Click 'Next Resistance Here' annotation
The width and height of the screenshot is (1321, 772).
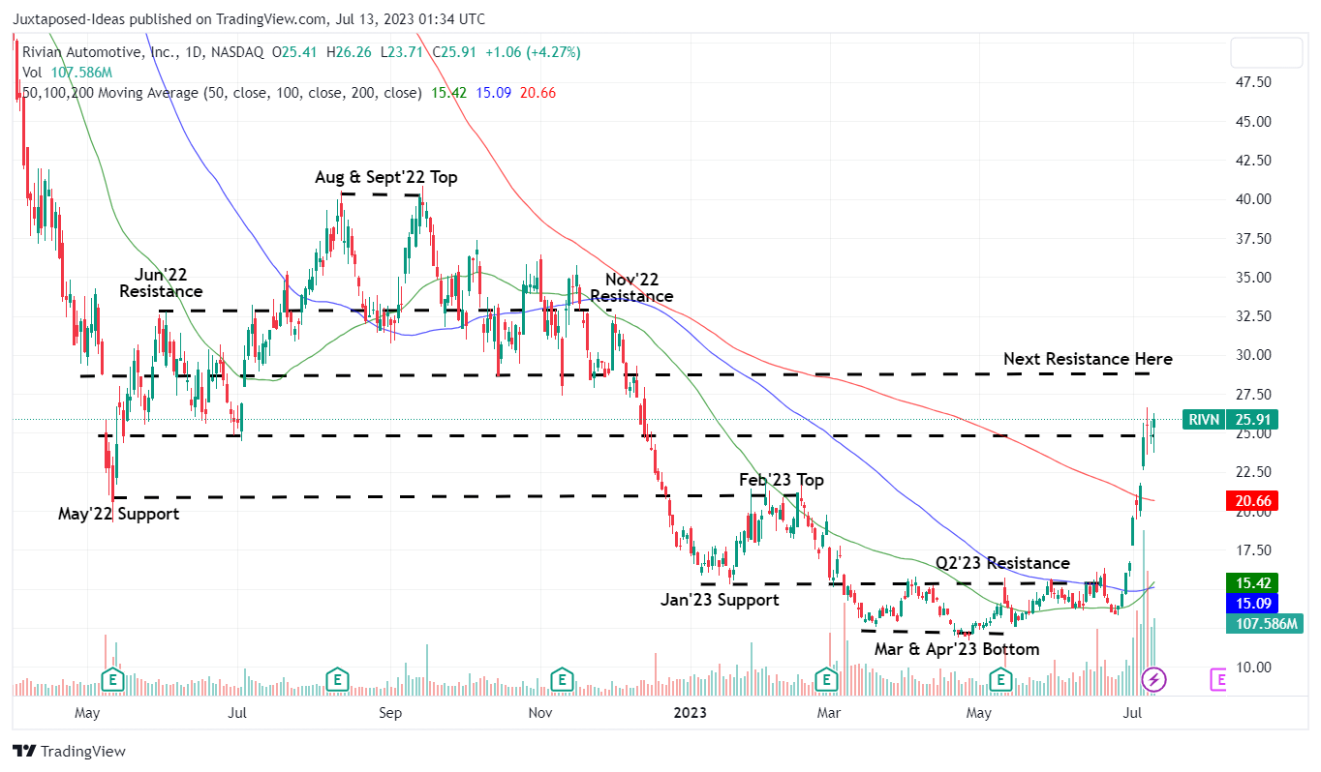1088,359
